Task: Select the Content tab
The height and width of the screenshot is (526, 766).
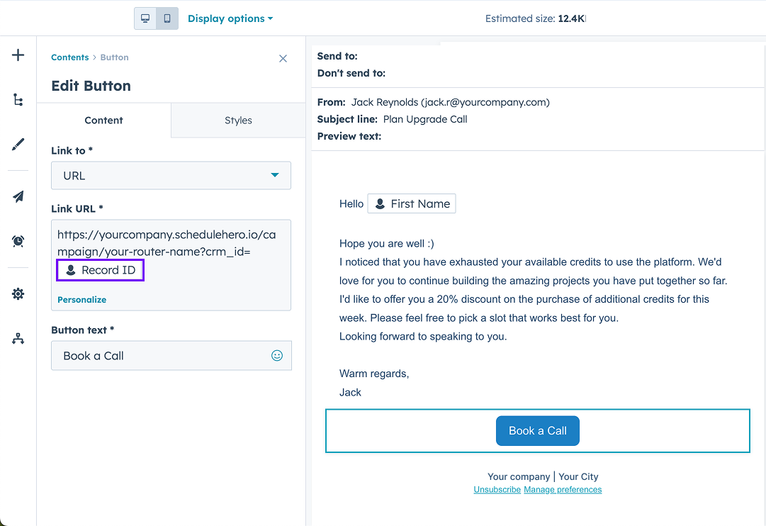Action: point(103,120)
